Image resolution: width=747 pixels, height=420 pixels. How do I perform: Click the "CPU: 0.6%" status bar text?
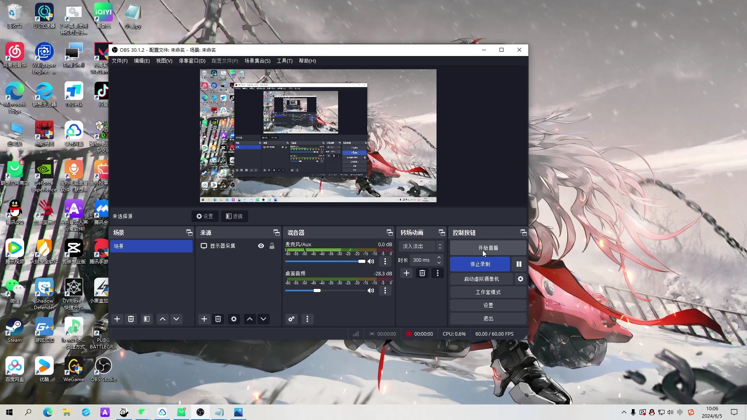pyautogui.click(x=454, y=334)
